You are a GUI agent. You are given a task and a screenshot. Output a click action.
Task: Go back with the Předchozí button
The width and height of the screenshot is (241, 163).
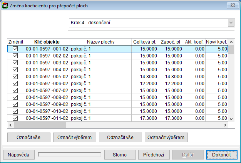click(154, 155)
